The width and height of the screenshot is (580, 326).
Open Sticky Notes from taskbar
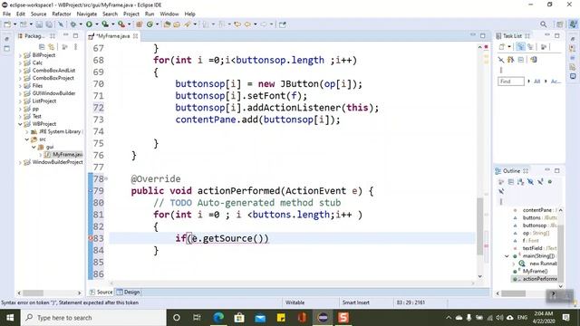pos(281,318)
